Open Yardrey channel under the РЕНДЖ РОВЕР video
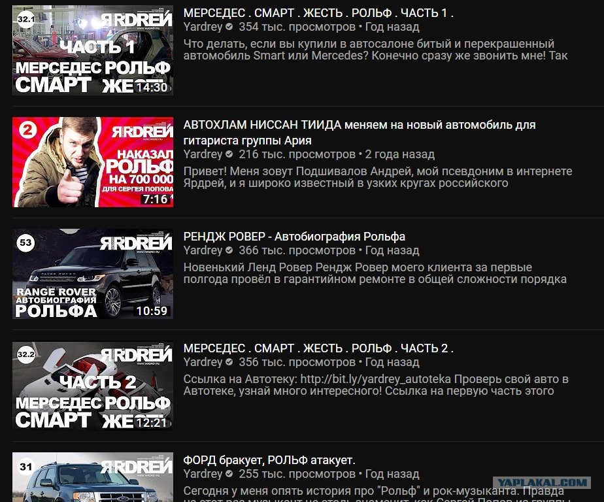 pos(203,251)
